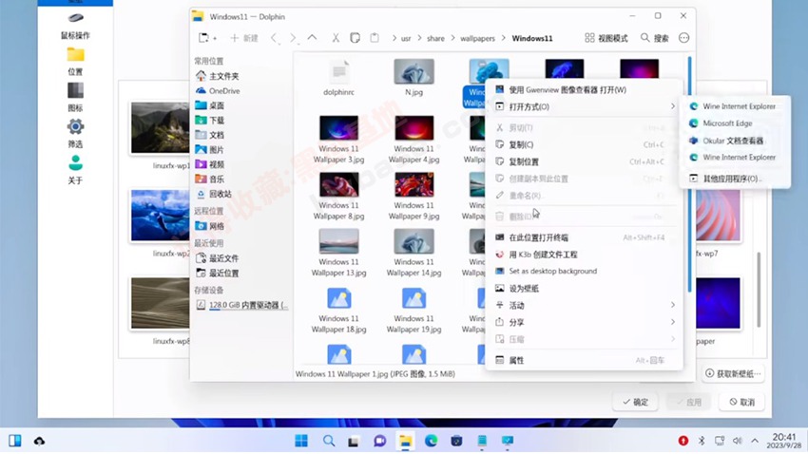Choose 使用 Gwenview 图像查看器 打开
This screenshot has width=808, height=454.
[584, 90]
